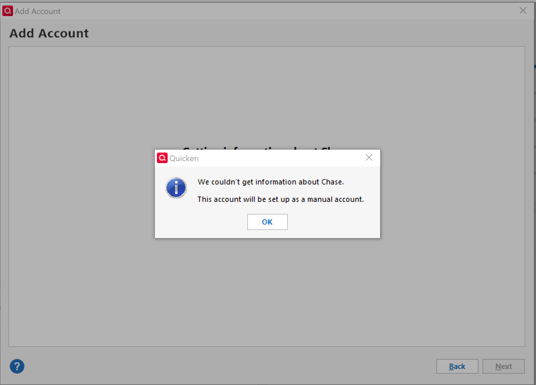Close the Quicken message dialog

369,157
